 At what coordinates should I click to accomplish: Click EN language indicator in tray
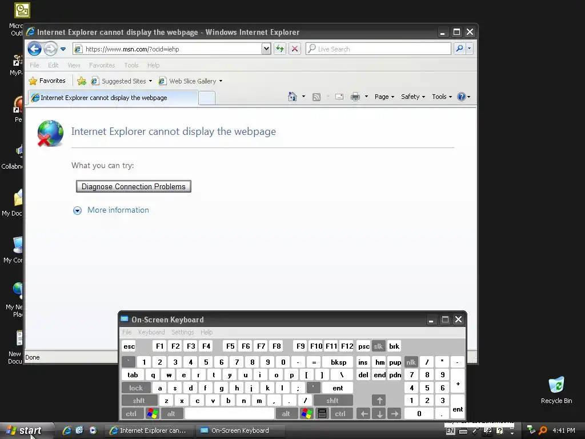[450, 431]
